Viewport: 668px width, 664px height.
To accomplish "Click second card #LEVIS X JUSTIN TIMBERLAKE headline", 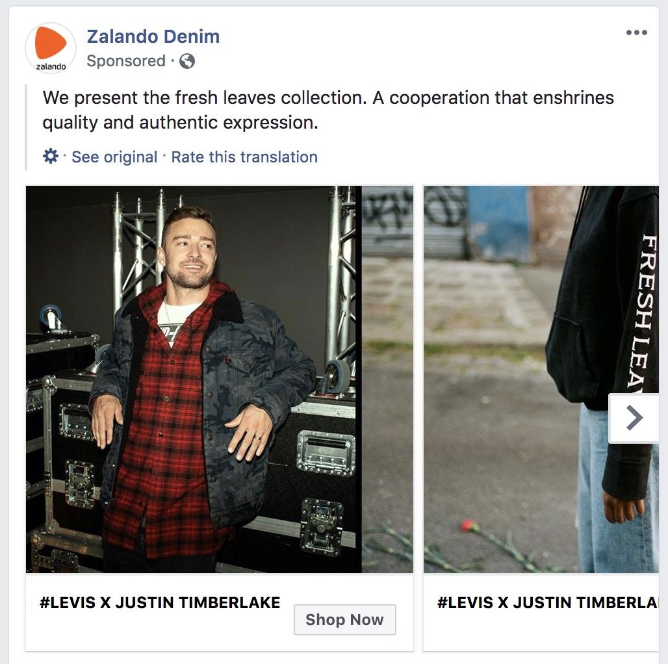I will (x=548, y=603).
